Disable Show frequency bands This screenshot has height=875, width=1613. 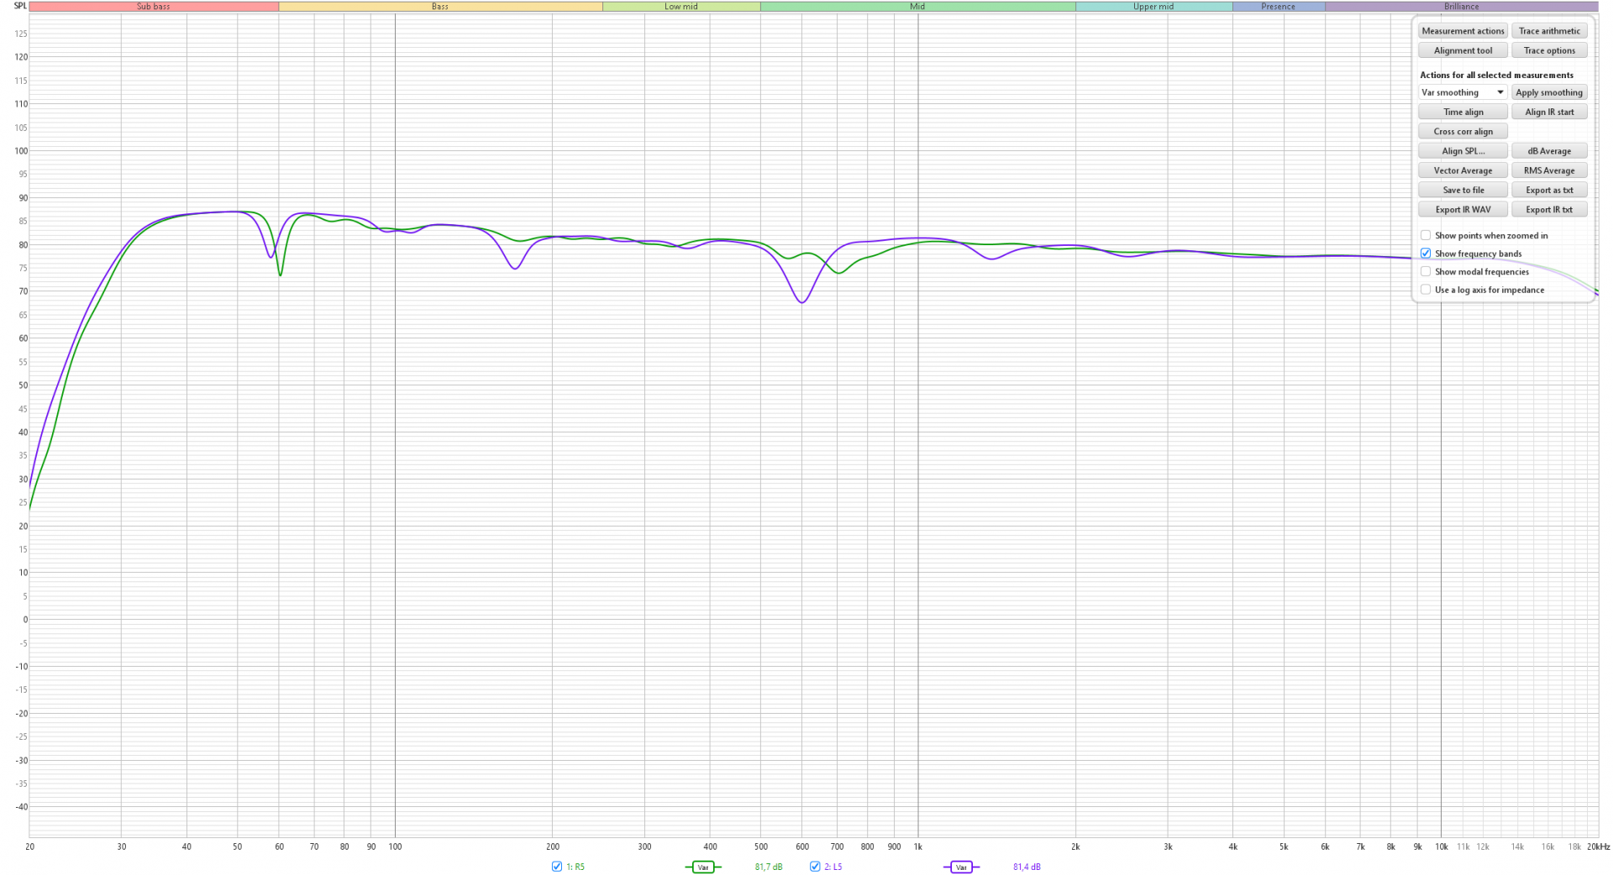point(1426,254)
